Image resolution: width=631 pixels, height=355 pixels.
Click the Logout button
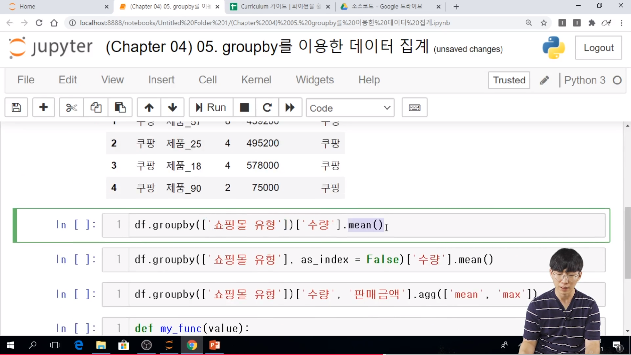(x=598, y=48)
